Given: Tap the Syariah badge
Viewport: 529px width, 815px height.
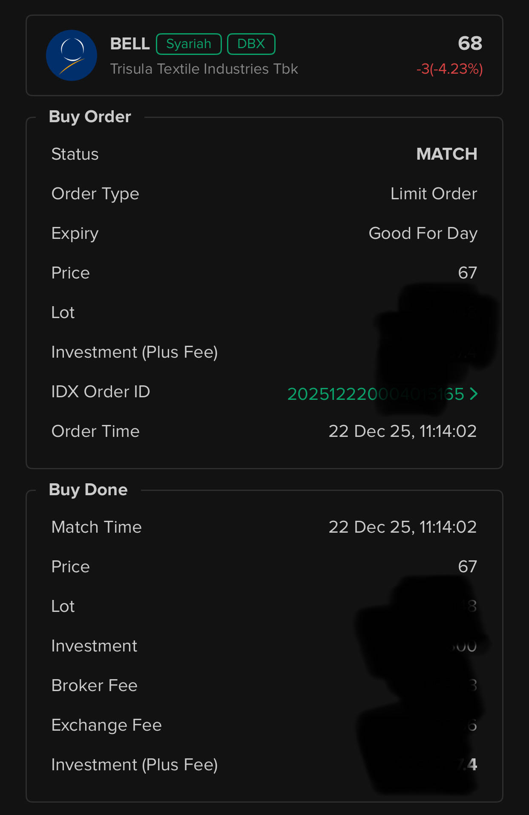Looking at the screenshot, I should (x=189, y=44).
